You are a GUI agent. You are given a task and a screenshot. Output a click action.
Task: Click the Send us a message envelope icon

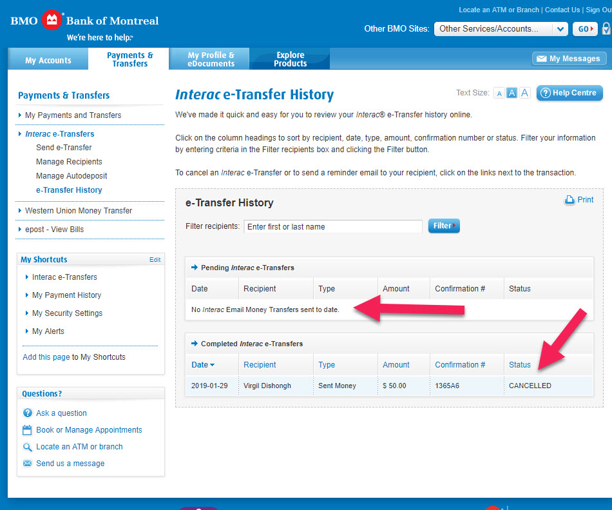(28, 464)
